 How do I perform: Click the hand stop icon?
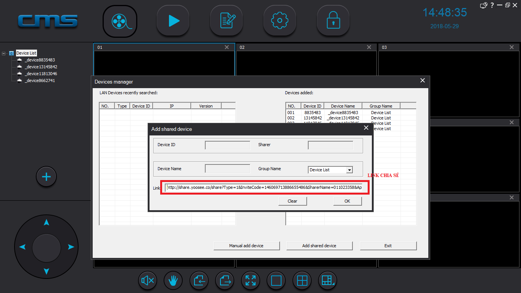[x=173, y=281]
